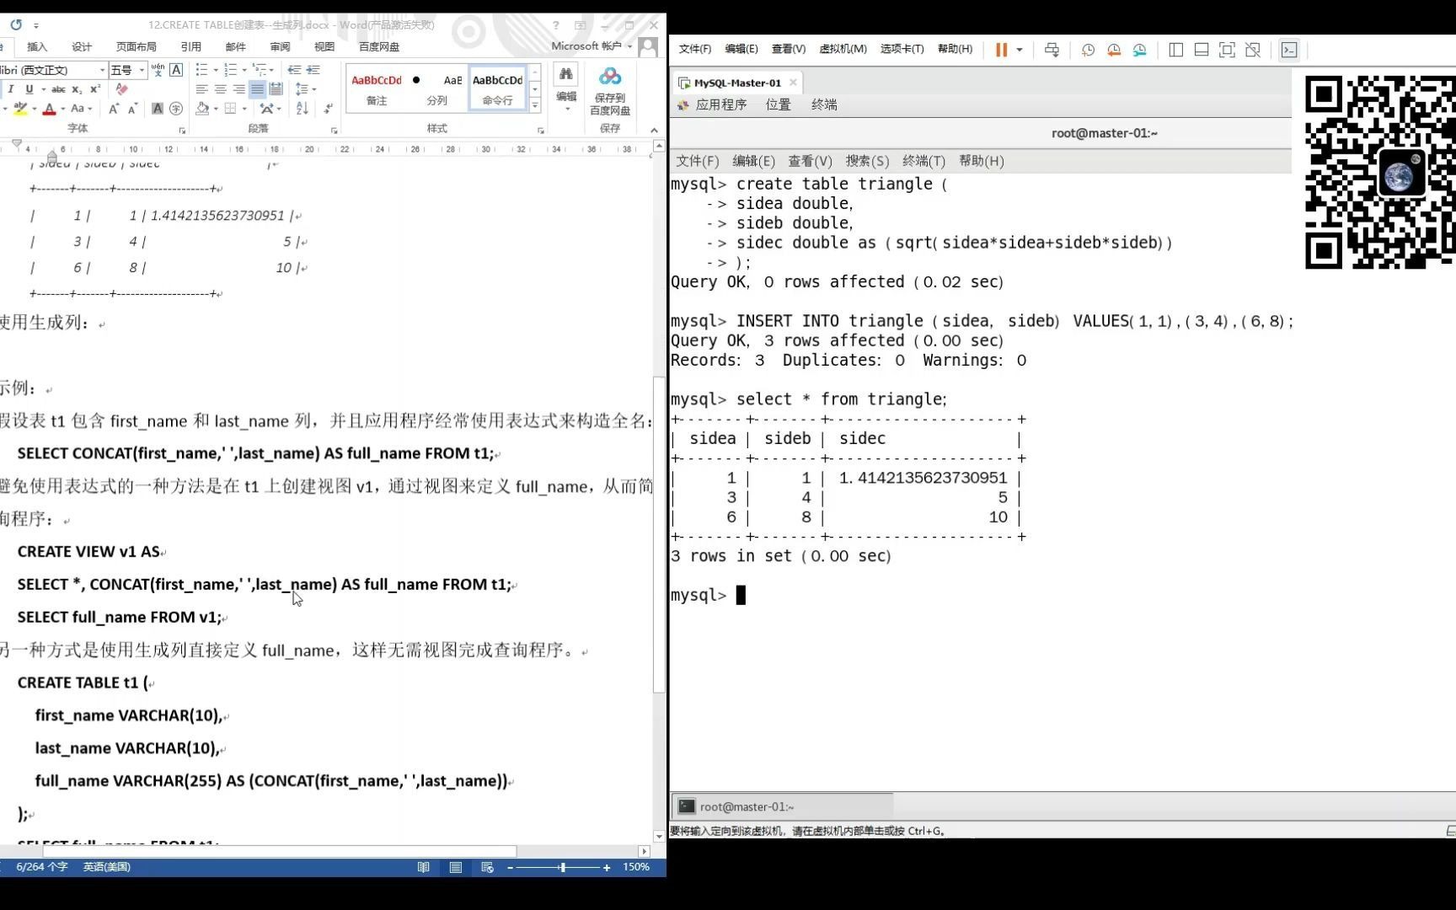
Task: Open the font name dropdown
Action: point(102,70)
